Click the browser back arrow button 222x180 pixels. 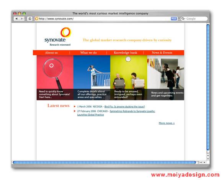[x=16, y=18]
